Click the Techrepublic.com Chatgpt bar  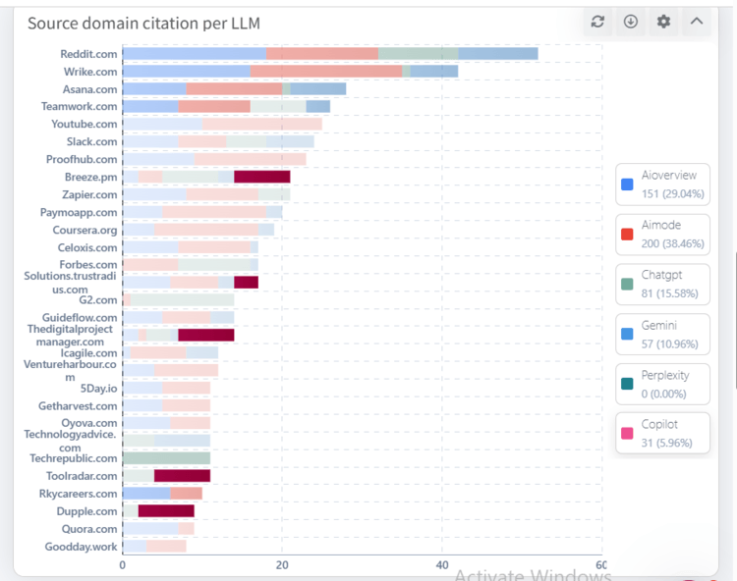coord(166,458)
